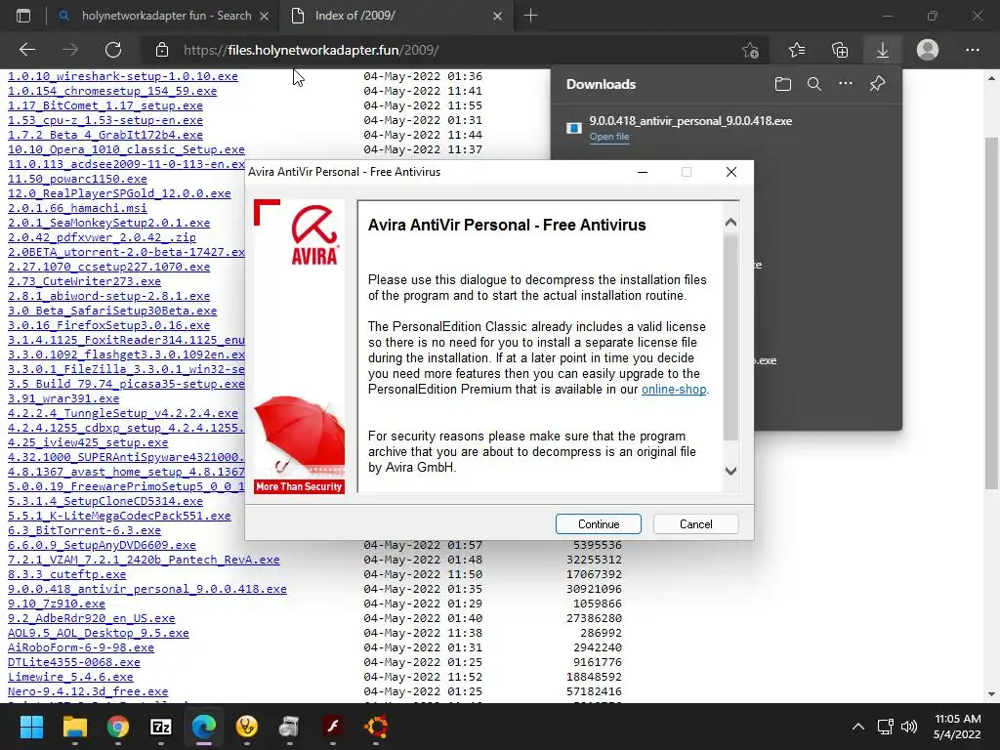Viewport: 1000px width, 750px height.
Task: Open downloads folder icon in Downloads panel
Action: click(783, 84)
